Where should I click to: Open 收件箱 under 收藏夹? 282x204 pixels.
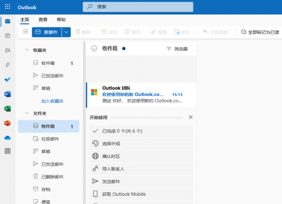tap(49, 63)
